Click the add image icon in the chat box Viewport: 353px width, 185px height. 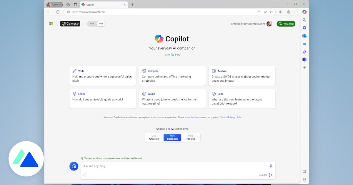click(85, 175)
